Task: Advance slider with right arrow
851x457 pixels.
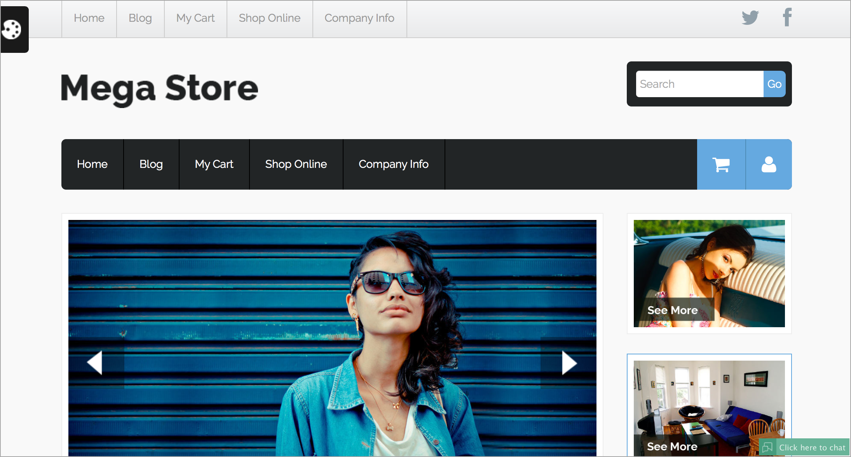Action: [x=569, y=363]
